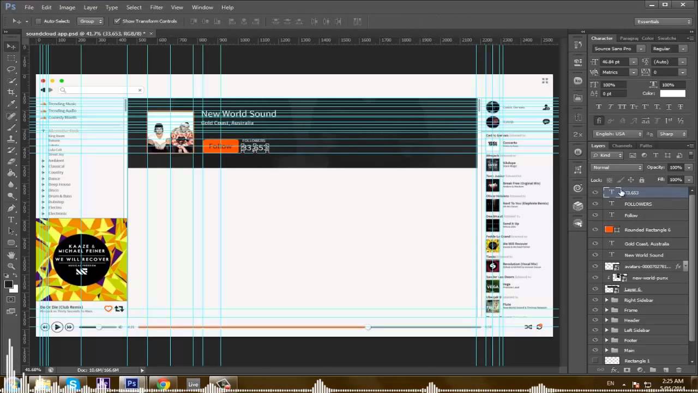Open Skype from the Windows taskbar
This screenshot has width=698, height=393.
(73, 384)
